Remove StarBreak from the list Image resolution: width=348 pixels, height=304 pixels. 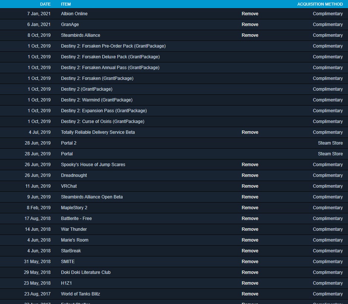coord(250,251)
